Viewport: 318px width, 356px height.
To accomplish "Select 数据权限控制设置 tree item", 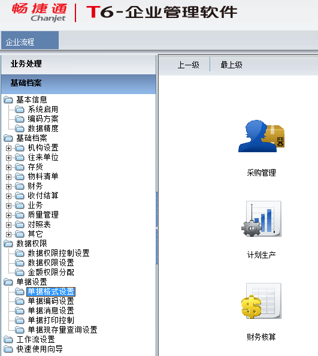I will (x=59, y=253).
